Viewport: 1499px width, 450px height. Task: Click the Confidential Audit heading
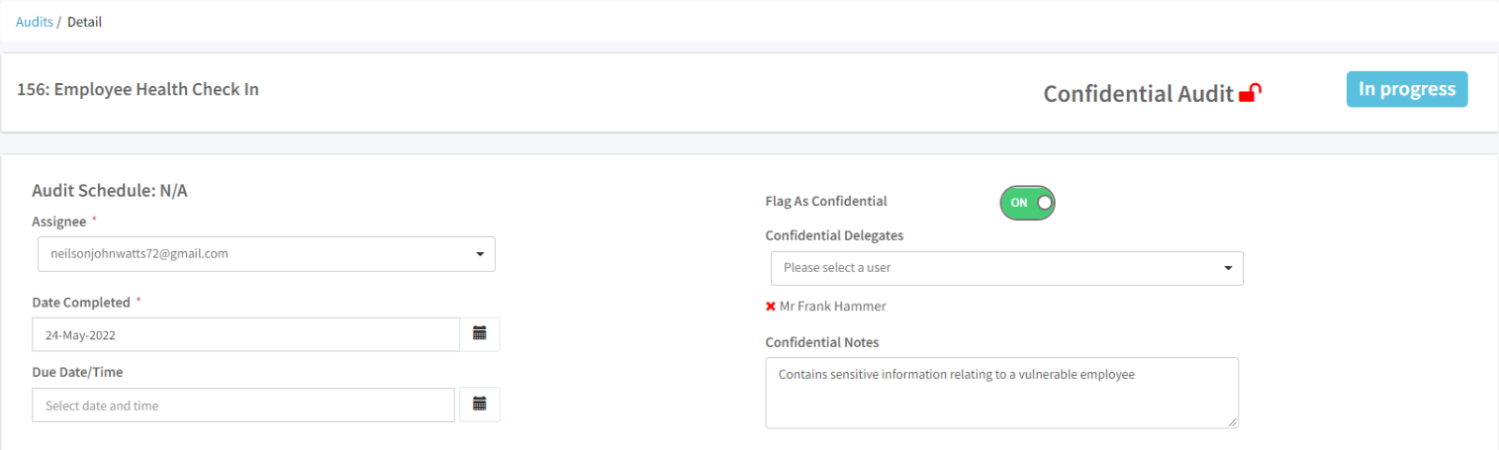tap(1138, 94)
